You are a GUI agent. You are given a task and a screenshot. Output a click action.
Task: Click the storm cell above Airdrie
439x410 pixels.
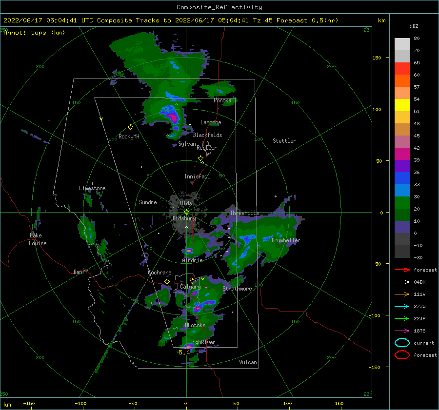tap(189, 251)
